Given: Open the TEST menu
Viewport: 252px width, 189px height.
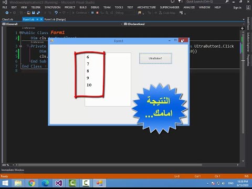Looking at the screenshot, I should click(130, 7).
